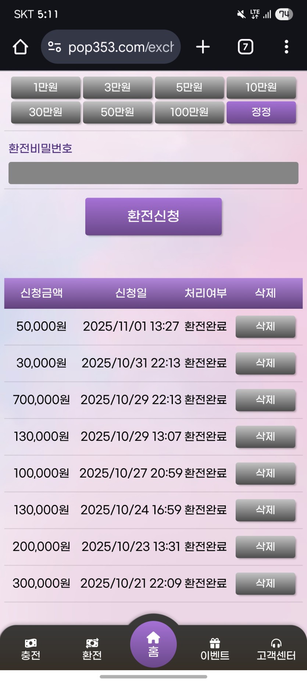Select the 1만원 amount button
The width and height of the screenshot is (307, 683).
tap(46, 88)
